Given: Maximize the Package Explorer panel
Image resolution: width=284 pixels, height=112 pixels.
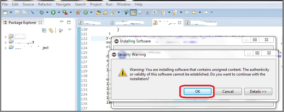Looking at the screenshot, I should point(69,22).
